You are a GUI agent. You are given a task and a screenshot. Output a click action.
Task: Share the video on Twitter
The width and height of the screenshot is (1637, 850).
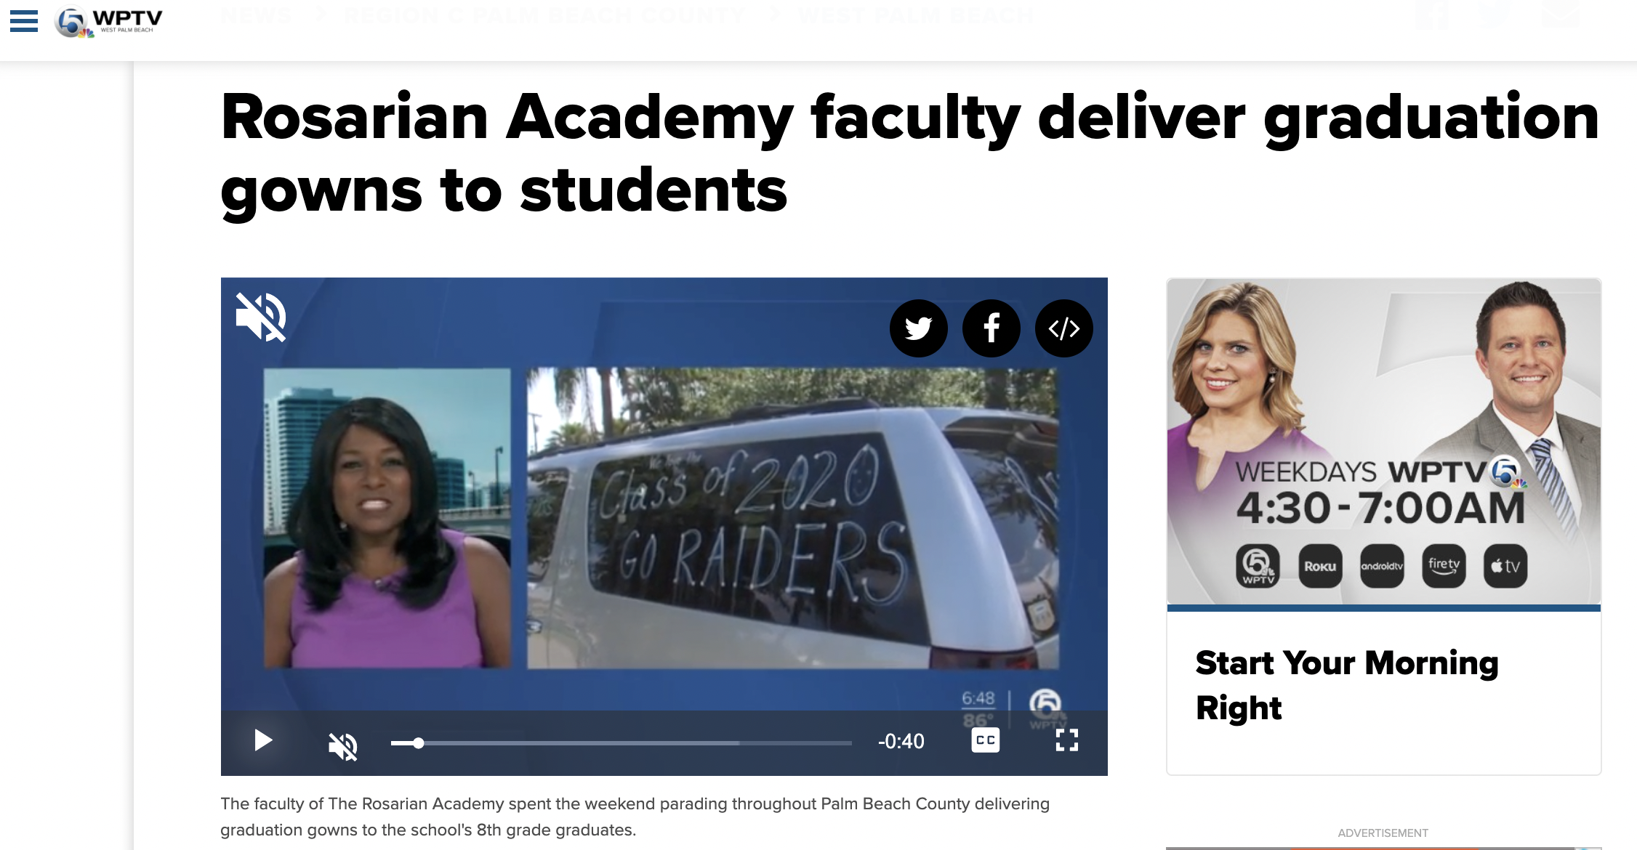tap(918, 328)
